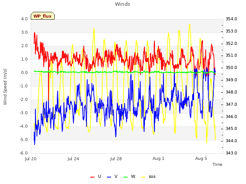Click the 349.0 right axis value
This screenshot has width=246, height=184.
[x=231, y=80]
